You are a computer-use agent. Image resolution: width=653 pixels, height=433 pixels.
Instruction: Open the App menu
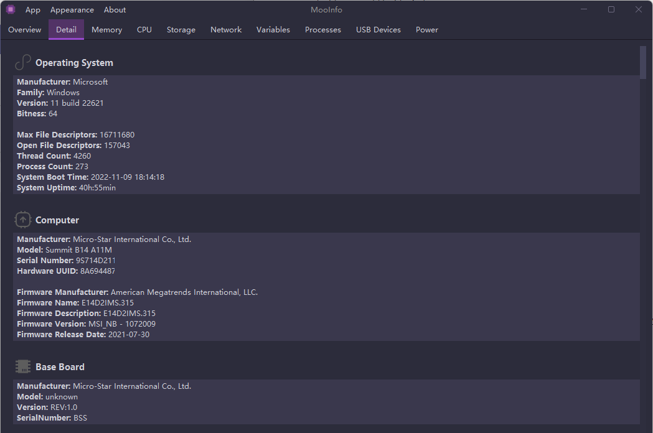33,9
